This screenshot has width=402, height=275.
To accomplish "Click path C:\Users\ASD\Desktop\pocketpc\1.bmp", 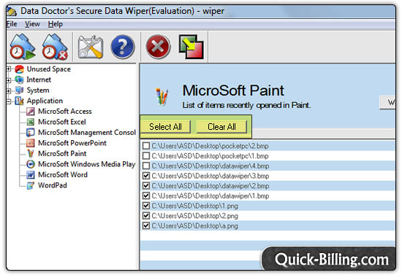I will coord(210,156).
